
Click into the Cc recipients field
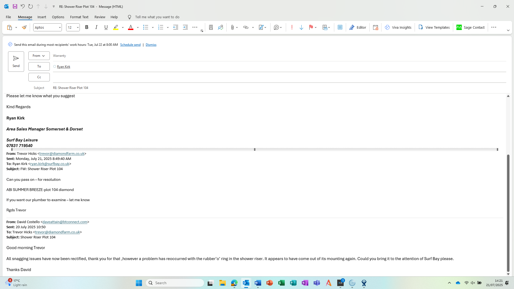pos(279,77)
